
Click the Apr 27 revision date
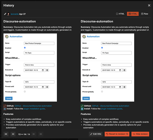click(22, 14)
